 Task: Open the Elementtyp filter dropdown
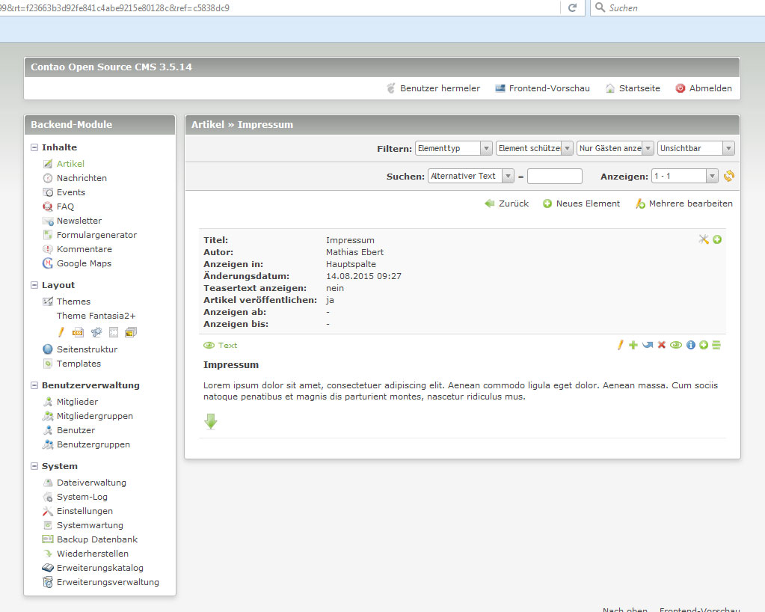pos(453,148)
